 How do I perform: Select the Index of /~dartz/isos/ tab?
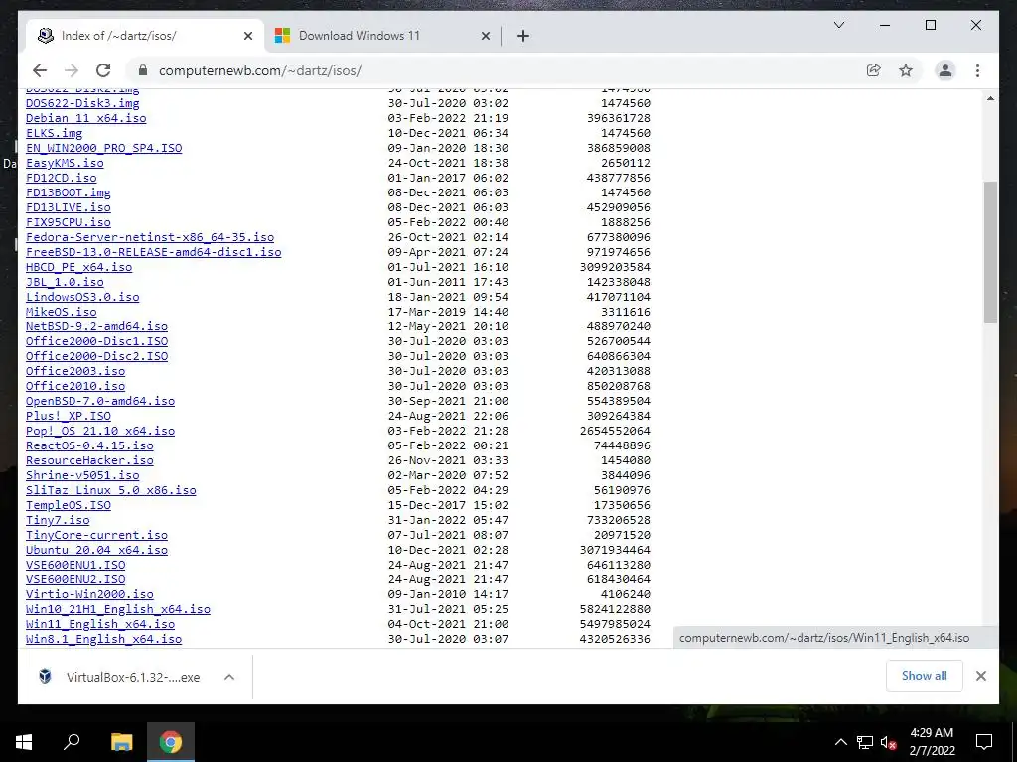[145, 36]
